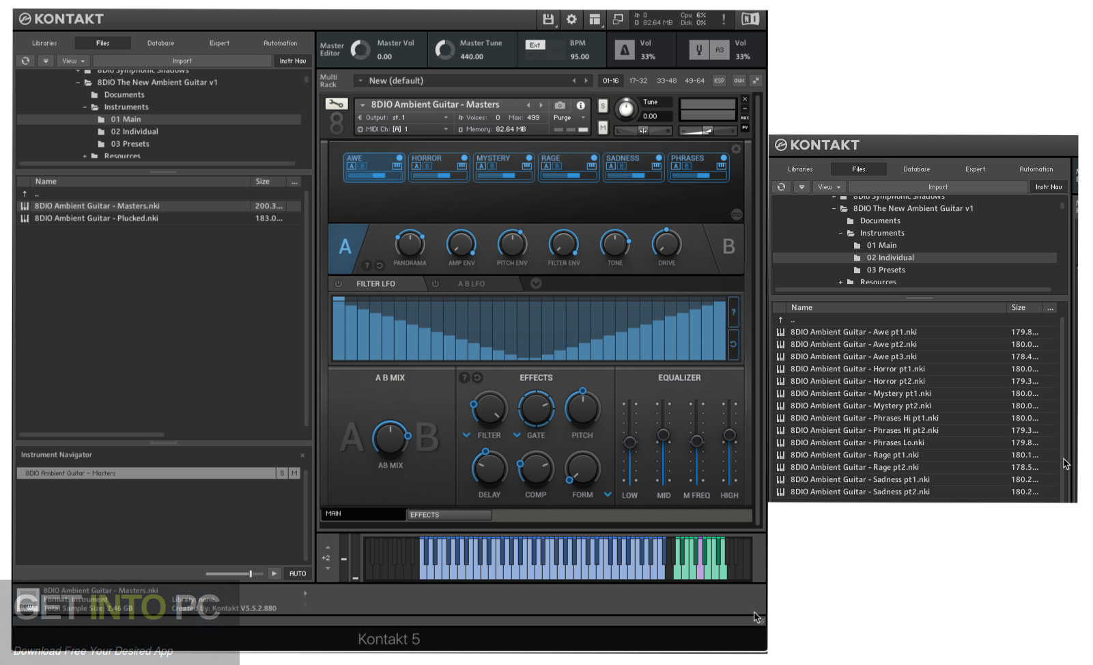Click the snapshot camera icon
The height and width of the screenshot is (665, 1093).
[x=560, y=105]
